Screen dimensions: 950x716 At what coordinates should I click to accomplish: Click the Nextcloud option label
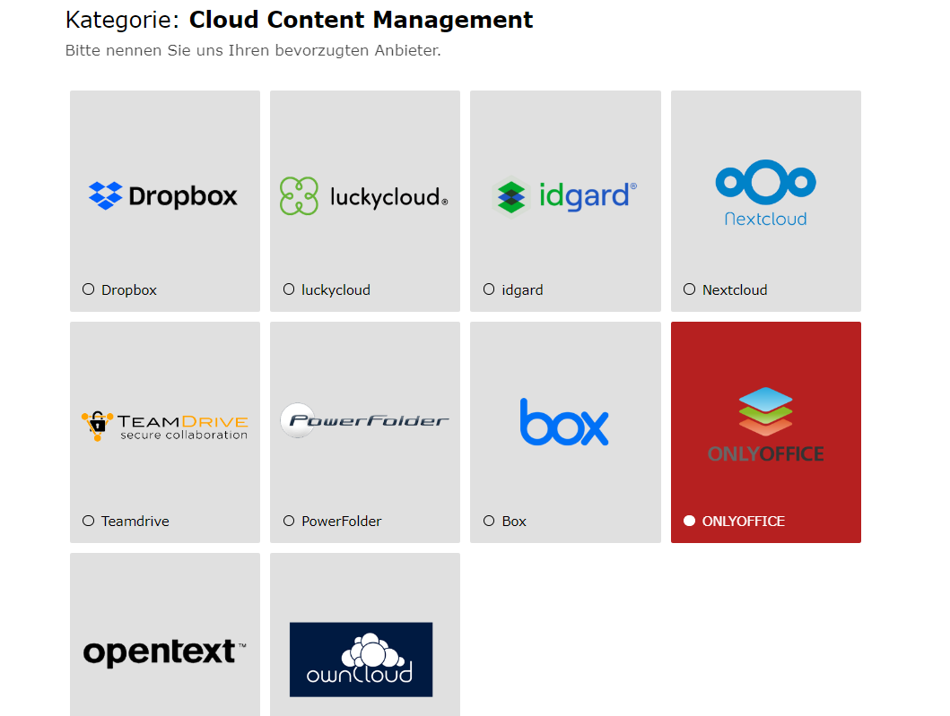(735, 290)
